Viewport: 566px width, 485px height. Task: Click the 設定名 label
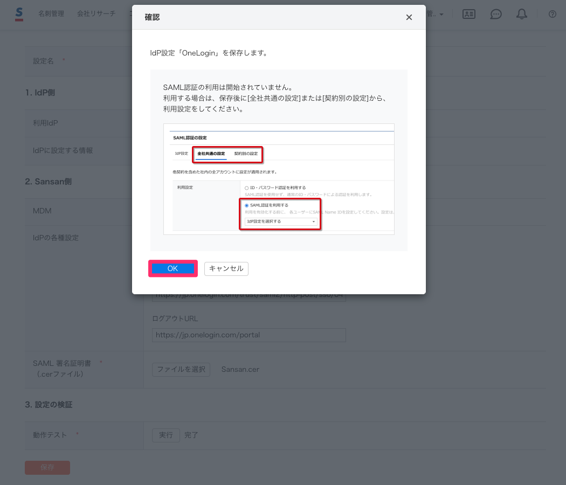(43, 61)
